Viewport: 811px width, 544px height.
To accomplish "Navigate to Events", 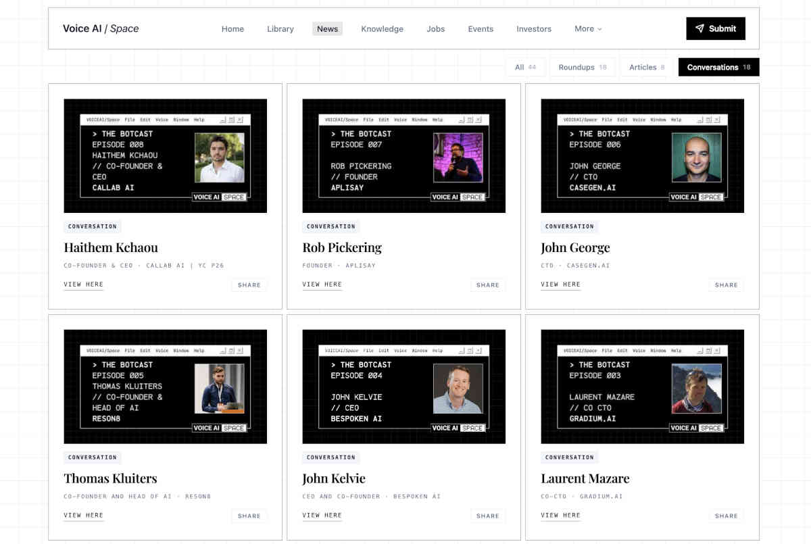I will [481, 29].
